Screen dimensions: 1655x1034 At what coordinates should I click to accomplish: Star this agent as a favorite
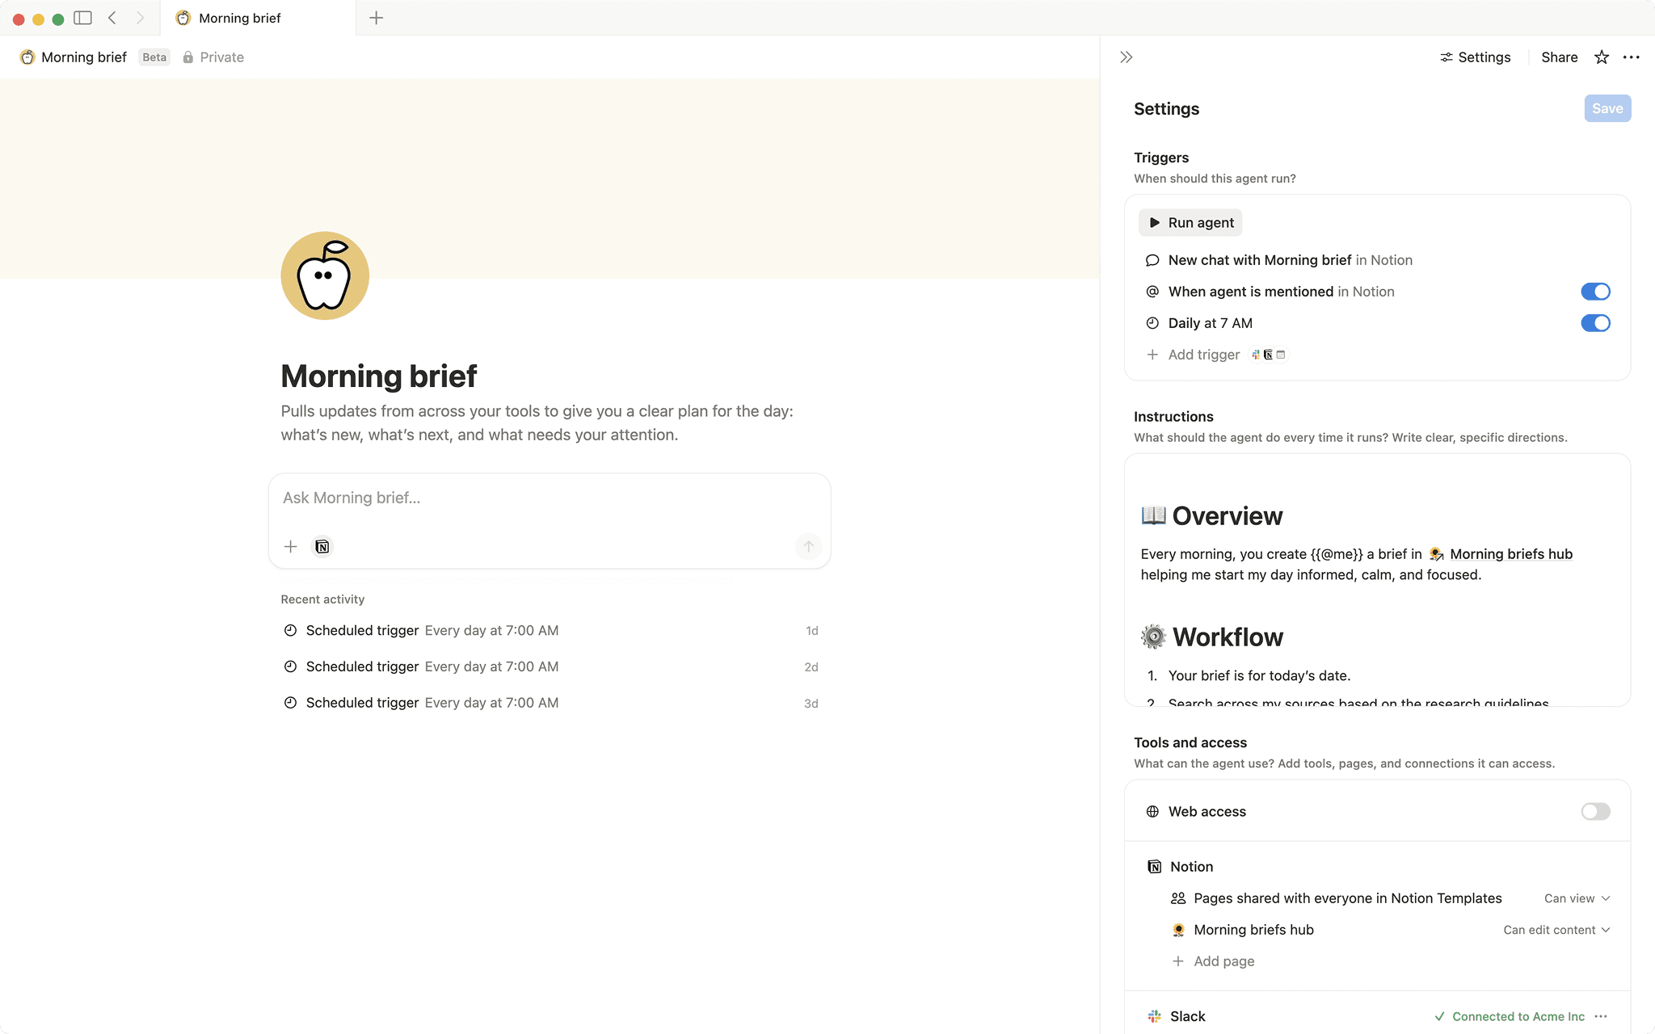(x=1601, y=57)
